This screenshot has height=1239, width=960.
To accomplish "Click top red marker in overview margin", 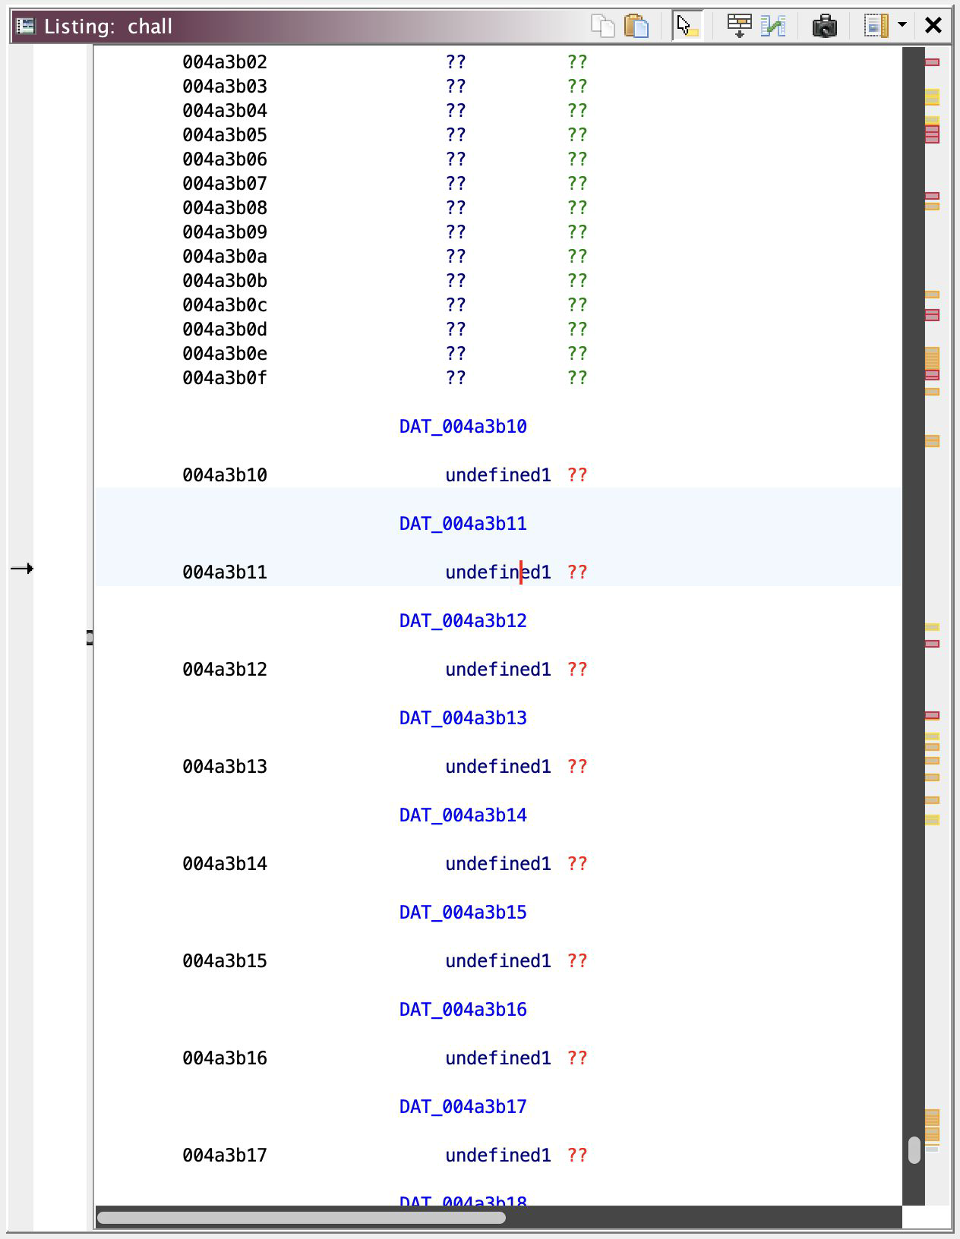I will click(932, 62).
